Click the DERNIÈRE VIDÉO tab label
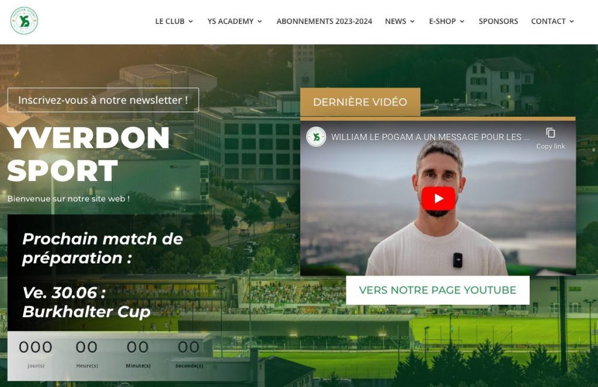 click(360, 102)
